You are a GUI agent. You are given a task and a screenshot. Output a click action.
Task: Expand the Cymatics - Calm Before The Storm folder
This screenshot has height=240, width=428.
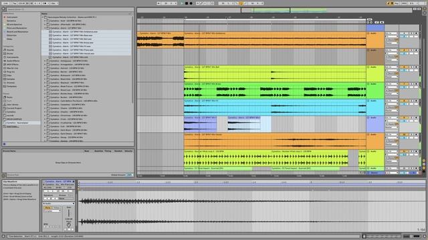point(45,101)
